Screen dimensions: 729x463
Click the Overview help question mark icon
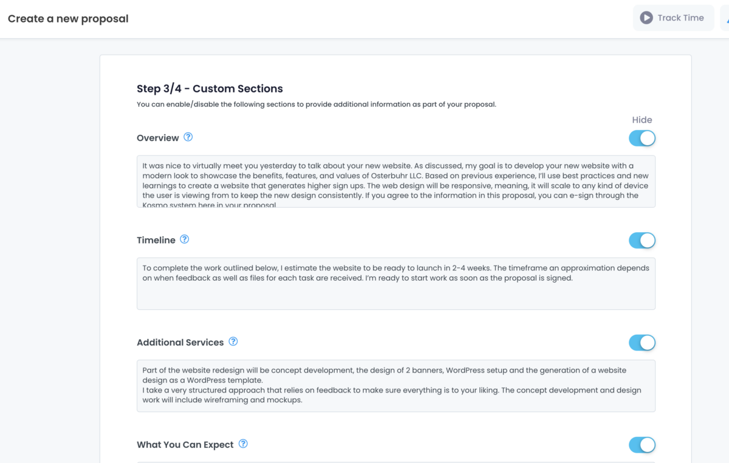[188, 137]
